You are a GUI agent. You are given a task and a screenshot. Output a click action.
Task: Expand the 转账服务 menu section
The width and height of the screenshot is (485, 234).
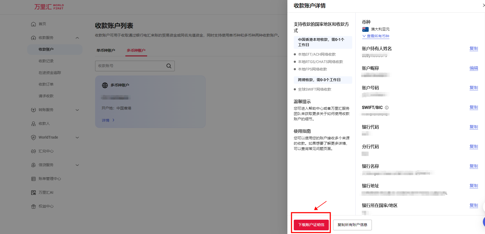[77, 110]
